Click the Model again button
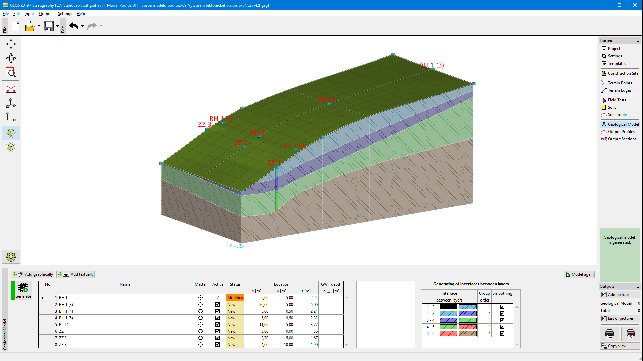This screenshot has width=643, height=361. 579,274
